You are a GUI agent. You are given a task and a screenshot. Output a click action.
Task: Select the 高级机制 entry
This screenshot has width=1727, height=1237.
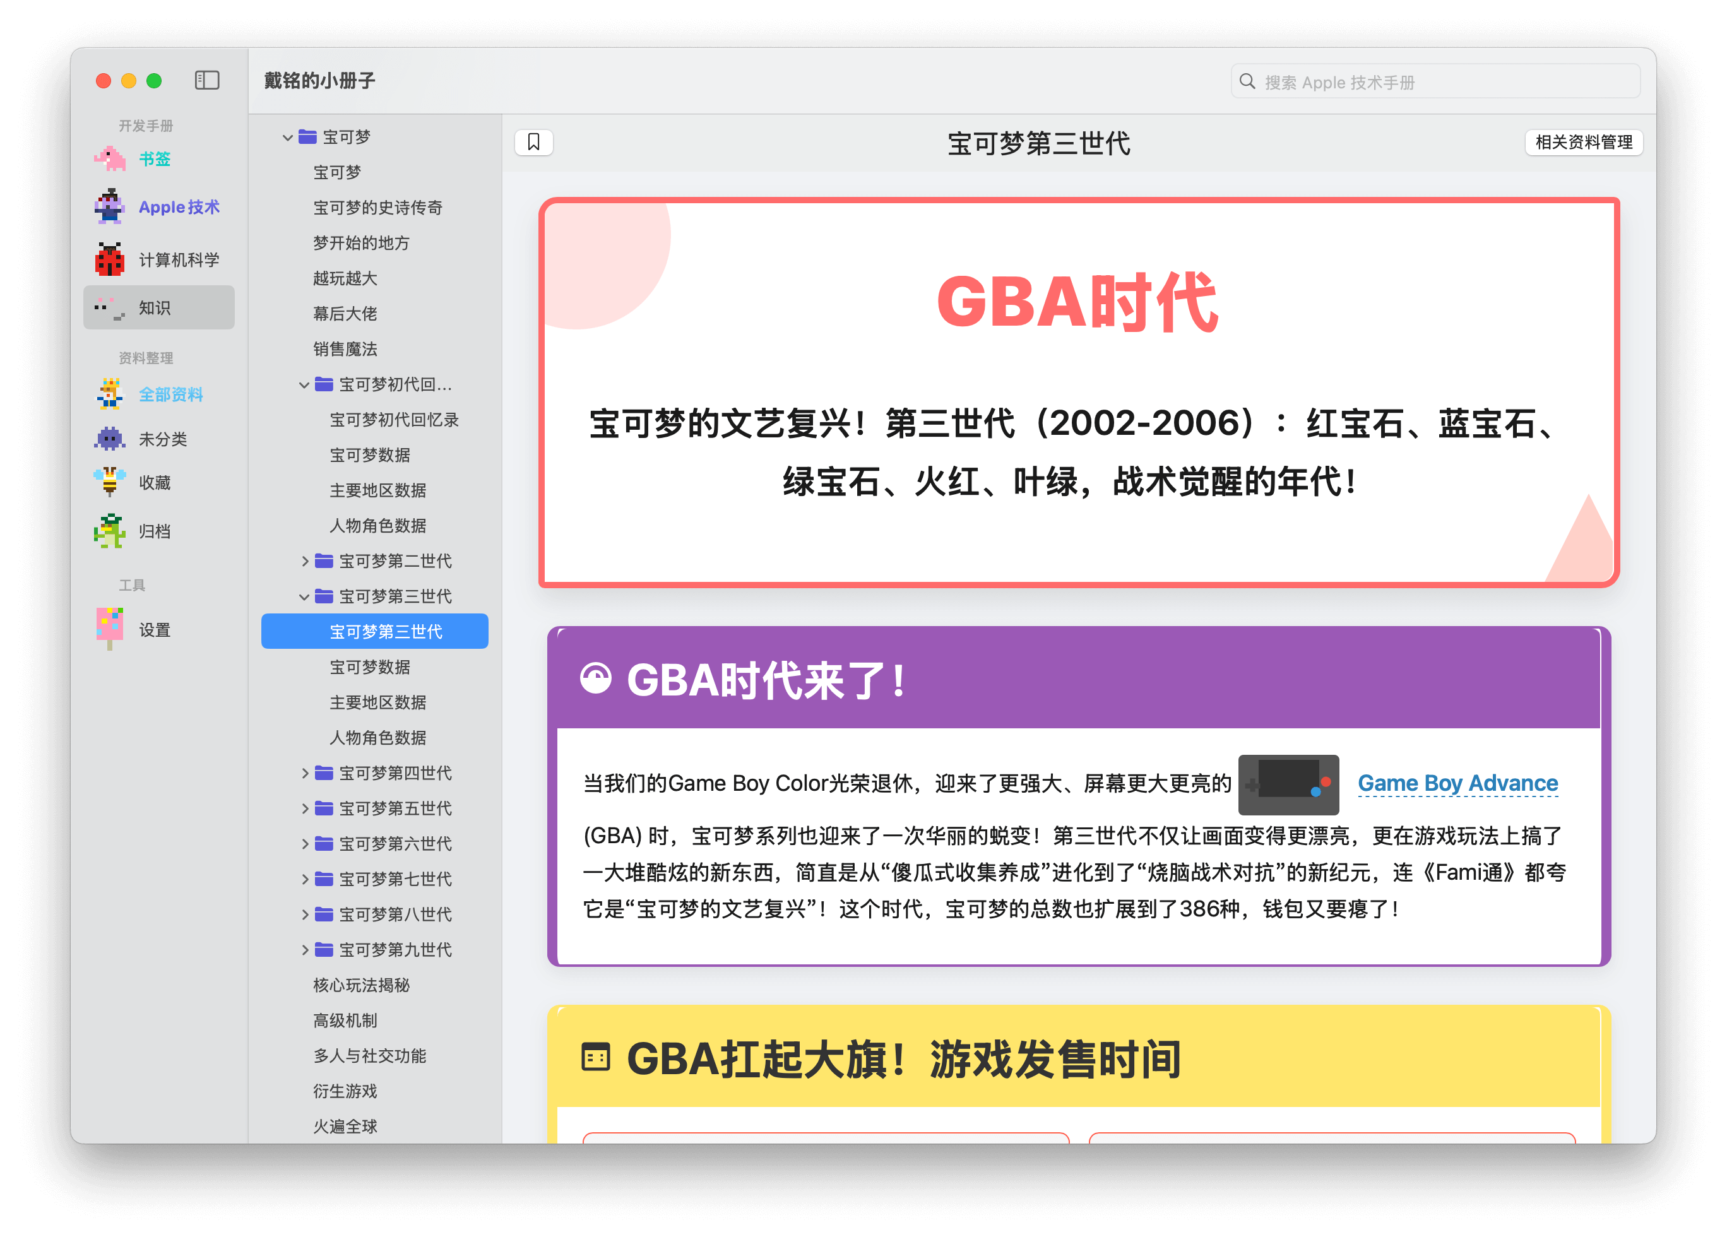[346, 1020]
